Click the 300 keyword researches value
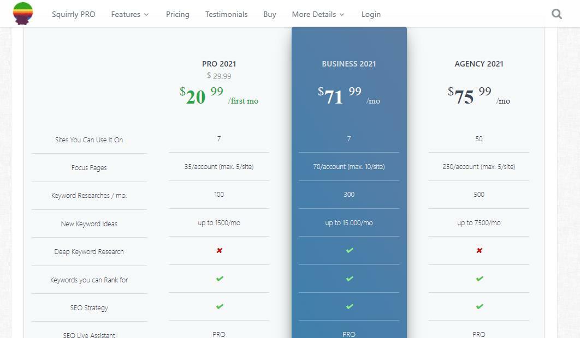The image size is (580, 338). [349, 194]
